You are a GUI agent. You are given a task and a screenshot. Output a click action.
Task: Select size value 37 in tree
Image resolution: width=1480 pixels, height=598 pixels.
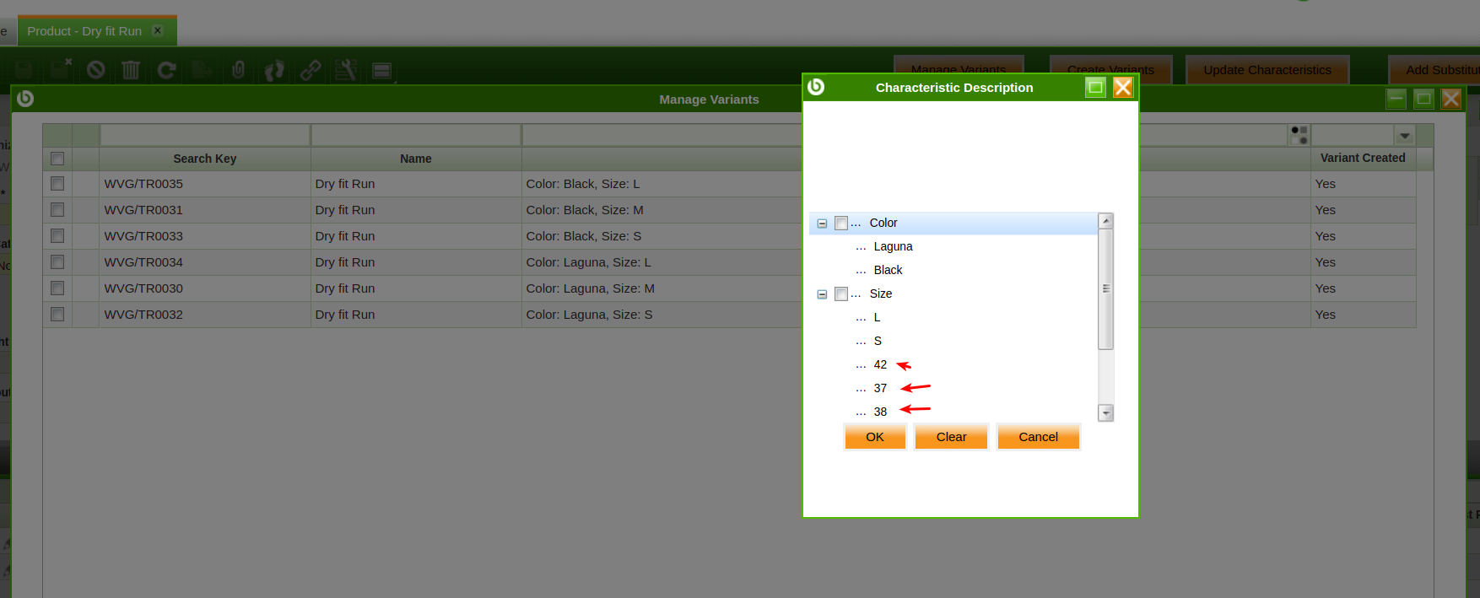880,388
